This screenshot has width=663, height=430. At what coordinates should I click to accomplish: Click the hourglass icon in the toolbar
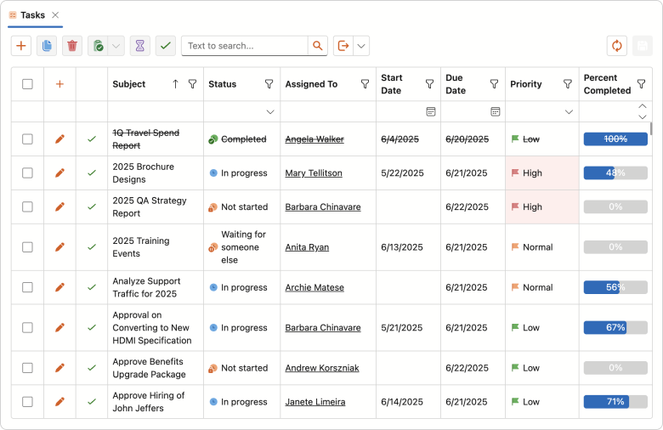click(140, 46)
